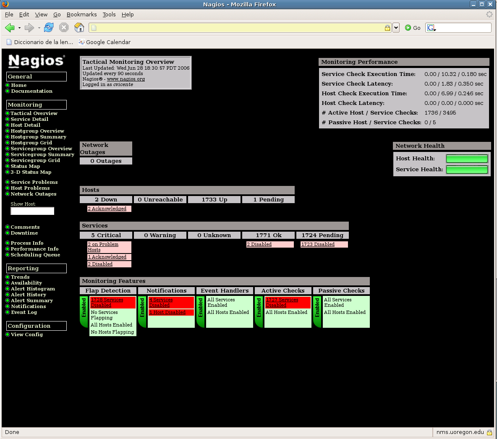The image size is (497, 439).
Task: Click the green bullet beside View Config
Action: click(x=7, y=335)
